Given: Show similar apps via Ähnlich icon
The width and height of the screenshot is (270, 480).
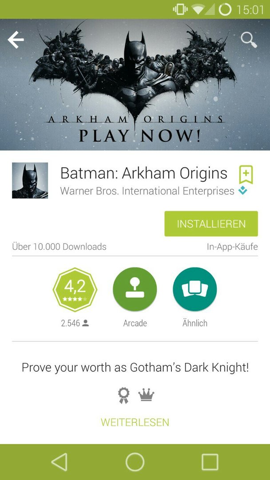Looking at the screenshot, I should (x=195, y=289).
